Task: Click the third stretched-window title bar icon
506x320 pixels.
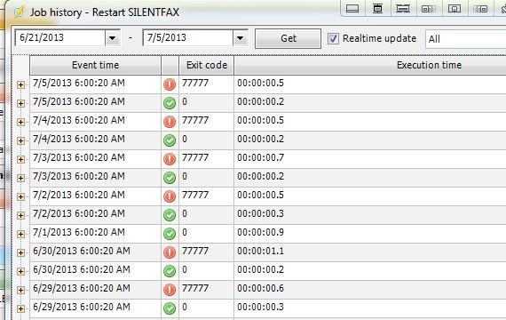Action: coord(403,8)
